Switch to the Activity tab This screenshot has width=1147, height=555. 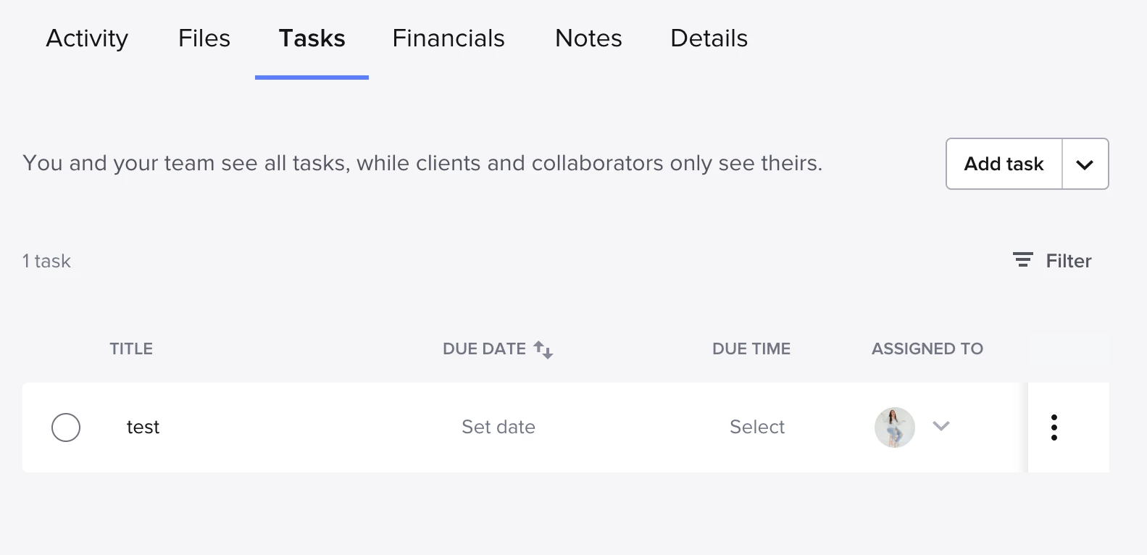coord(87,38)
